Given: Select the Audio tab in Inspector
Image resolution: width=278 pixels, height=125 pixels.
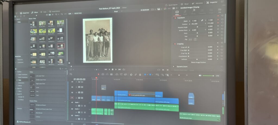Looking at the screenshot, I should pos(185,12).
